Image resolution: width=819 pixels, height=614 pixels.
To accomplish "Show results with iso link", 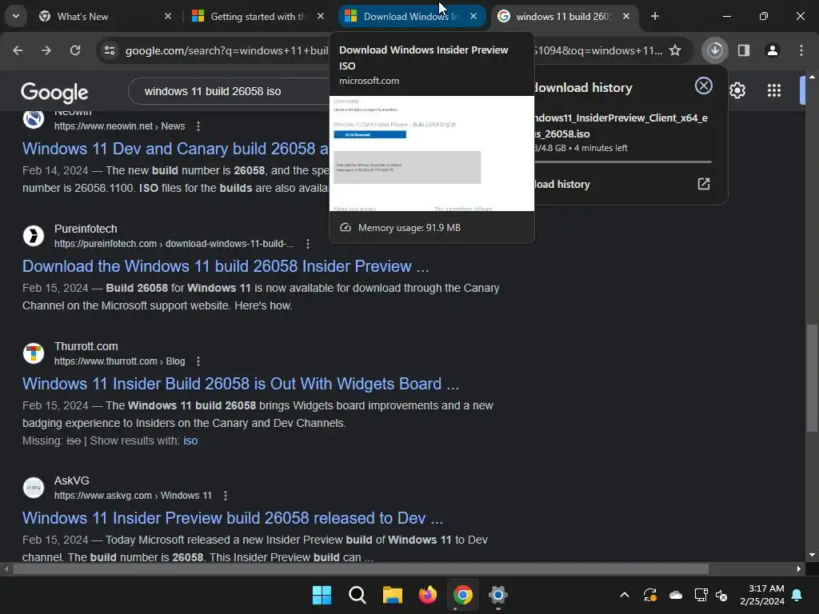I will [x=190, y=441].
